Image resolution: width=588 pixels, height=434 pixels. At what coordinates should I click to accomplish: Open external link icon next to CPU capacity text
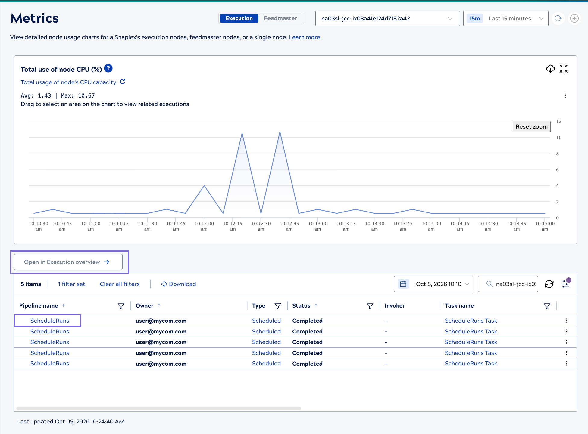tap(123, 82)
